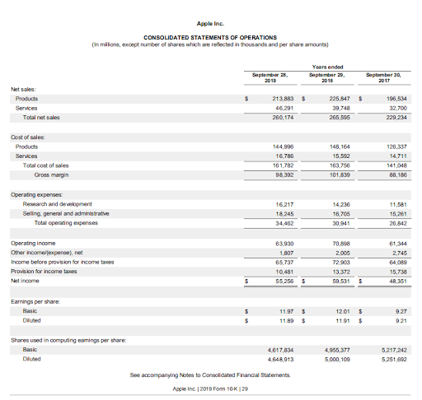Select income before taxes value 64,089

click(398, 263)
